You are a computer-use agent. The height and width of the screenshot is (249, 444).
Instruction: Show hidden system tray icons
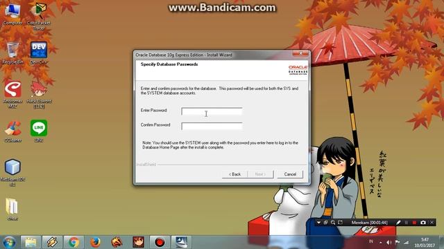point(381,242)
